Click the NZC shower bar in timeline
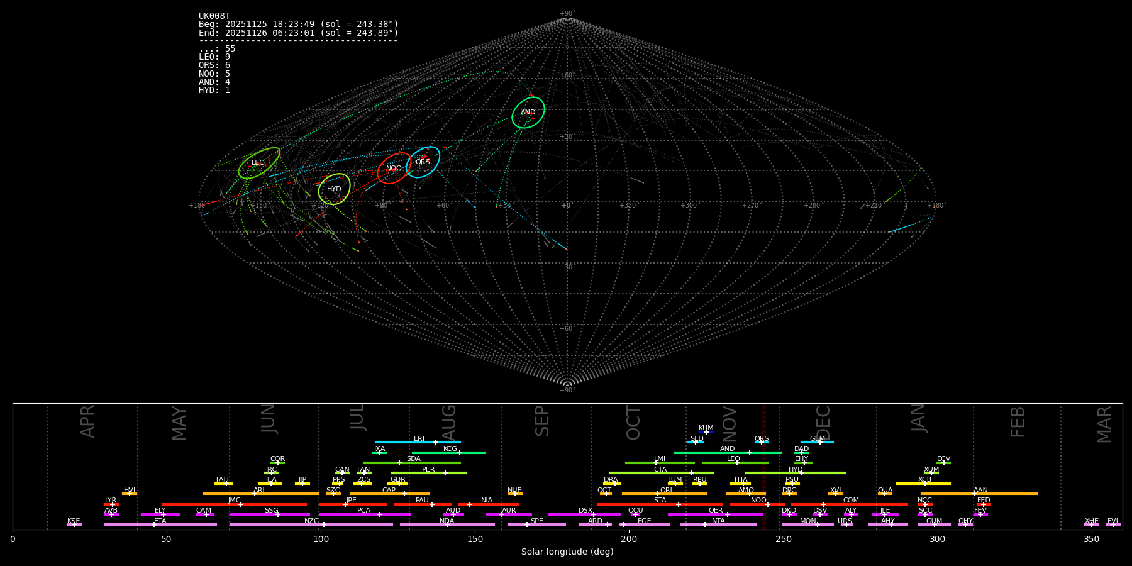The image size is (1132, 566). tap(311, 524)
